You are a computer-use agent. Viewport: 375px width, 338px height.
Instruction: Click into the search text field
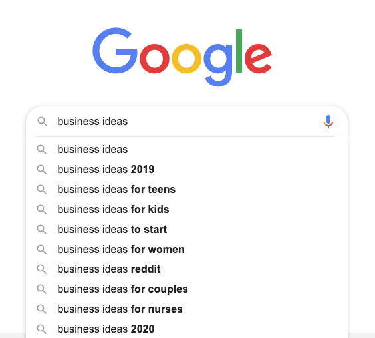point(187,122)
